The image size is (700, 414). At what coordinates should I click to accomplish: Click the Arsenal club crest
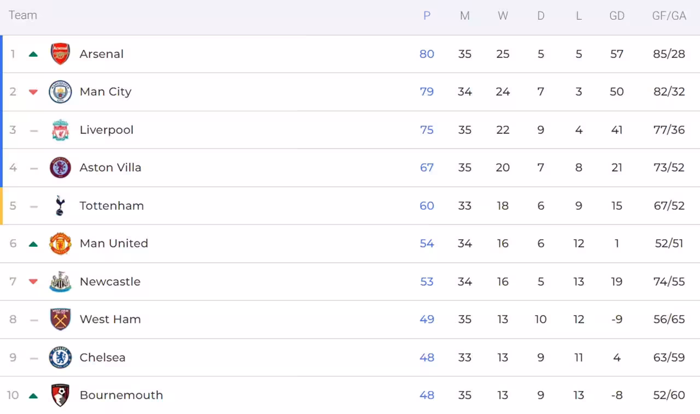[x=60, y=54]
